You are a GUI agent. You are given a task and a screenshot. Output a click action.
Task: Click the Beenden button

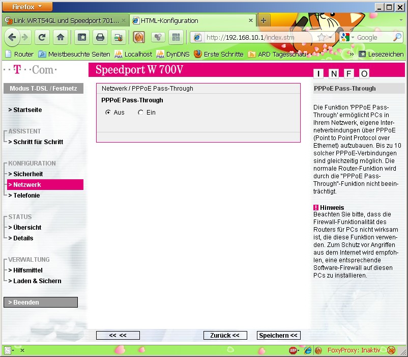(x=41, y=303)
